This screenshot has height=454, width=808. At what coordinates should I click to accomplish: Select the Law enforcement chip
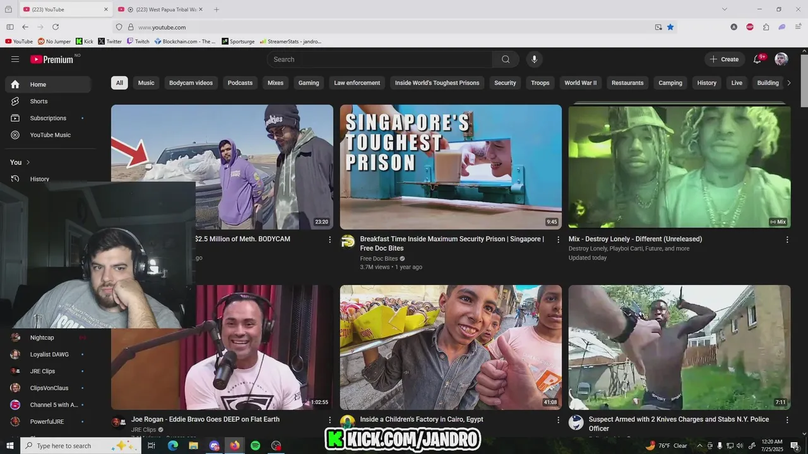click(x=357, y=83)
